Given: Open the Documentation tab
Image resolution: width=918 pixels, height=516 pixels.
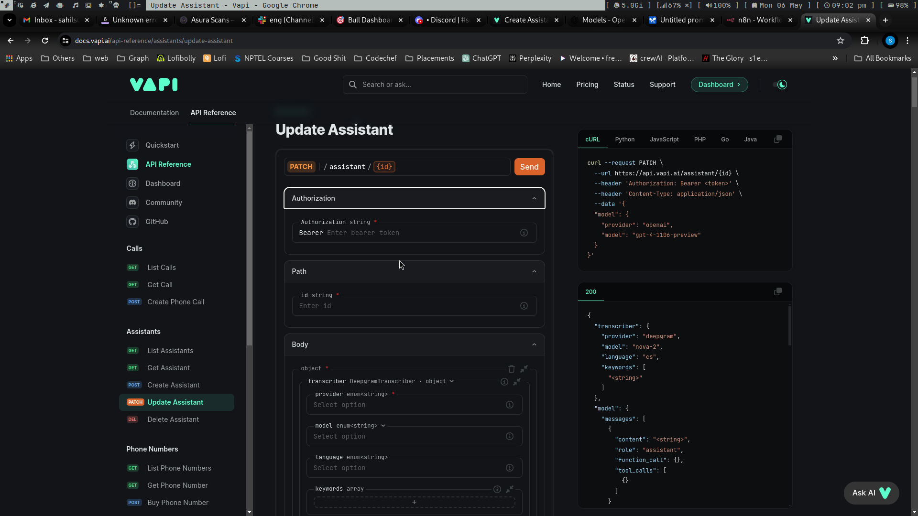Looking at the screenshot, I should [154, 113].
